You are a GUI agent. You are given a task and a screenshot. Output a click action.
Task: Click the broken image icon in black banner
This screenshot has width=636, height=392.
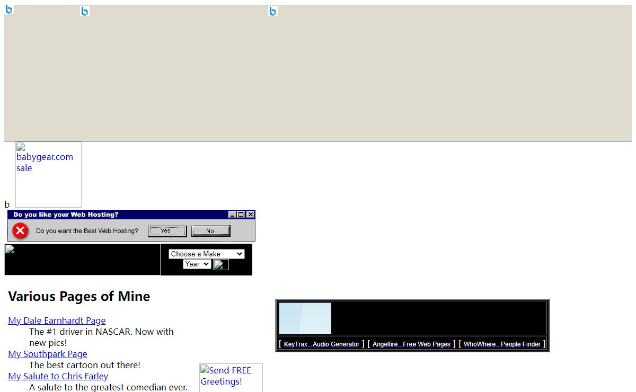10,250
